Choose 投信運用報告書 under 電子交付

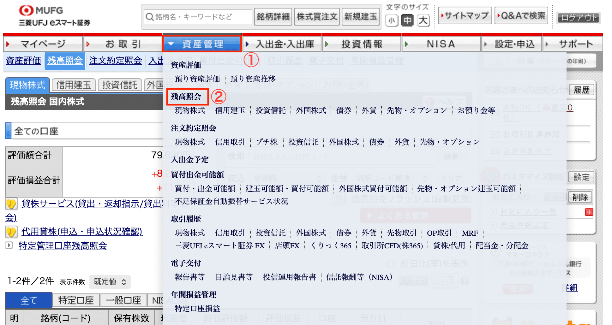point(290,277)
